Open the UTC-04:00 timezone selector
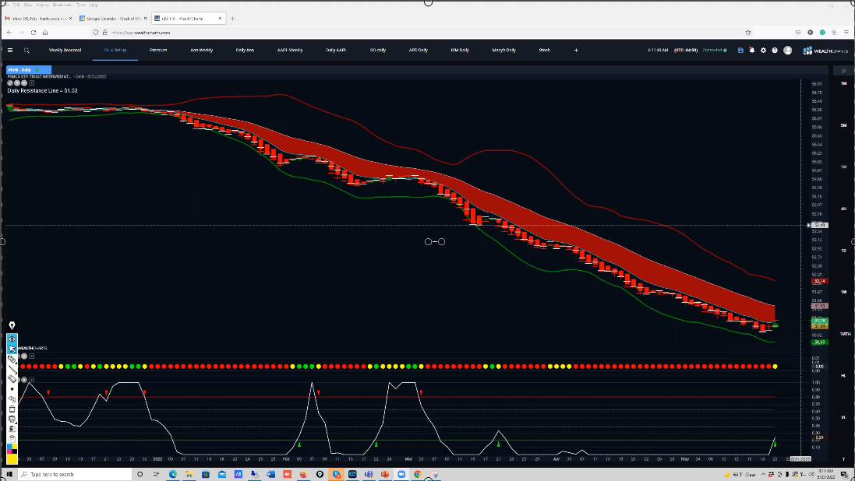Screen dimensions: 855x481 pos(685,50)
